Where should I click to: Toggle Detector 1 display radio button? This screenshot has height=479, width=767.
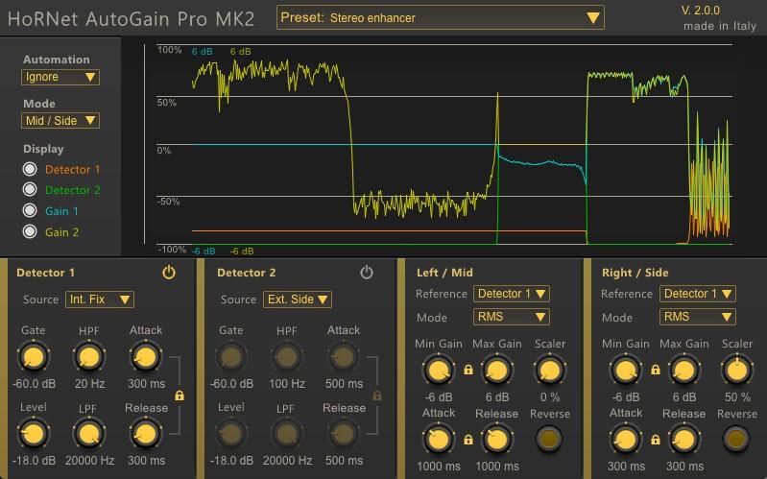tap(30, 169)
